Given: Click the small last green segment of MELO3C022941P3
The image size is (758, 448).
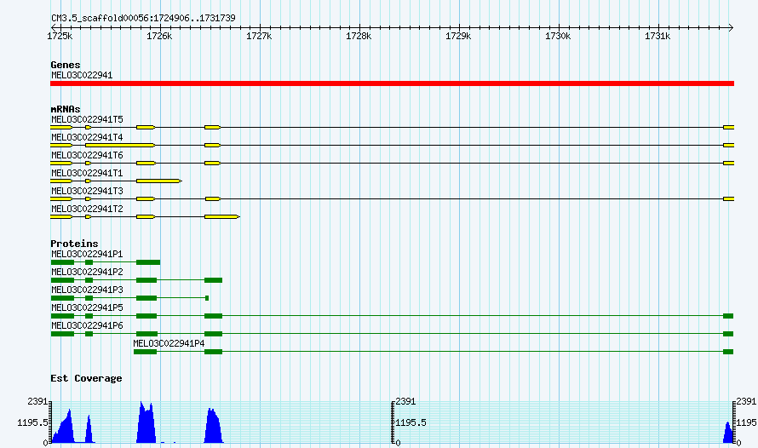Looking at the screenshot, I should pyautogui.click(x=207, y=298).
